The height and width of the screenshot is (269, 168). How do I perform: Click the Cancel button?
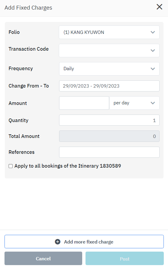43,259
